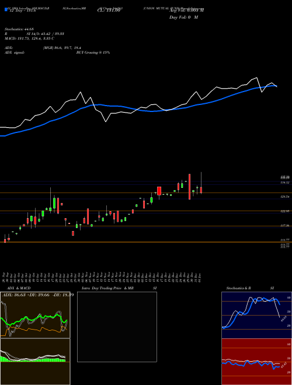Open the MACD histogram chart panel
The width and height of the screenshot is (292, 385).
[35, 362]
